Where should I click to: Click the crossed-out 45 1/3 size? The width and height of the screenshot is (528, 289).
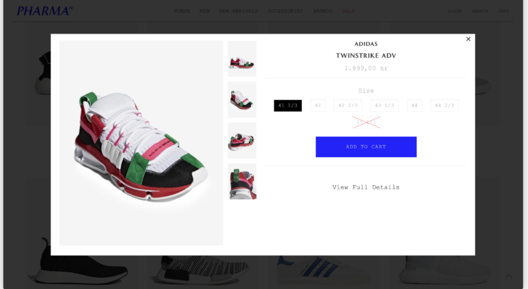tap(366, 122)
